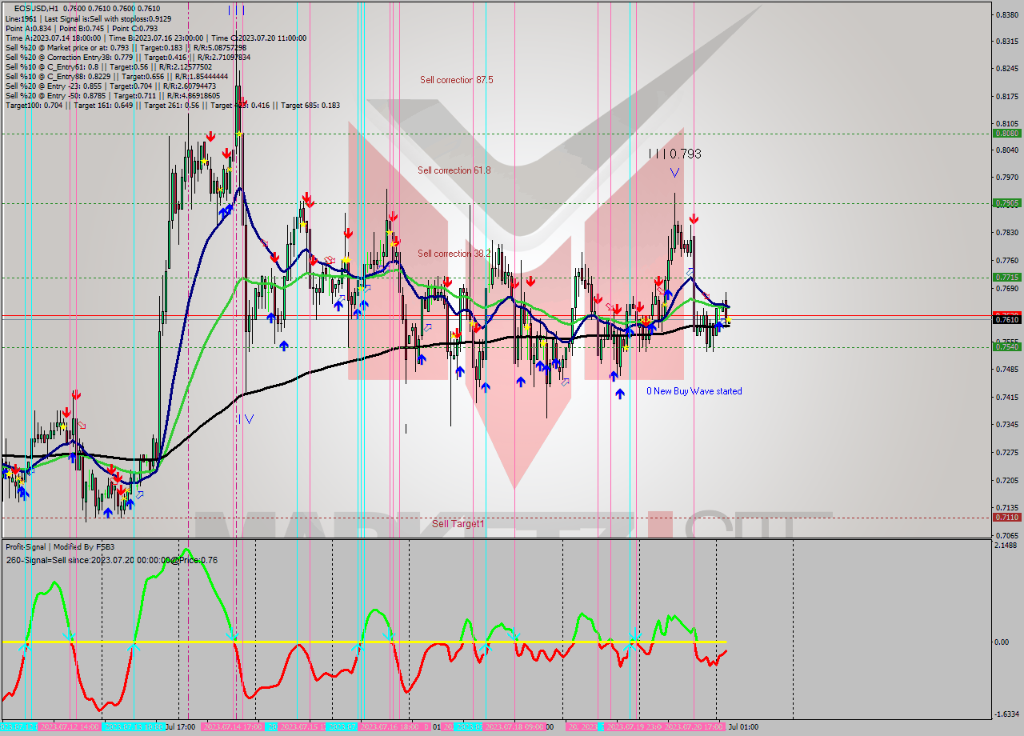Click the 2023.07.18 09:00 date label on the timeline

click(514, 728)
